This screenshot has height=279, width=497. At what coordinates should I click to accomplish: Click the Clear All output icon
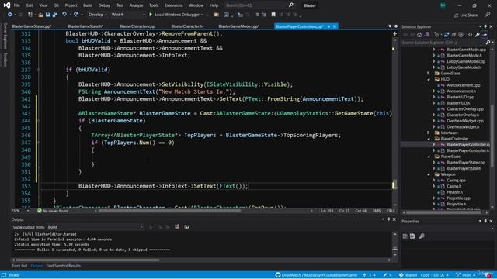pos(177,227)
